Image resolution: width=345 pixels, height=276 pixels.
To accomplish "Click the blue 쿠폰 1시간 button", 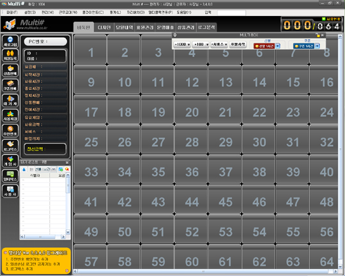I will pyautogui.click(x=303, y=46).
